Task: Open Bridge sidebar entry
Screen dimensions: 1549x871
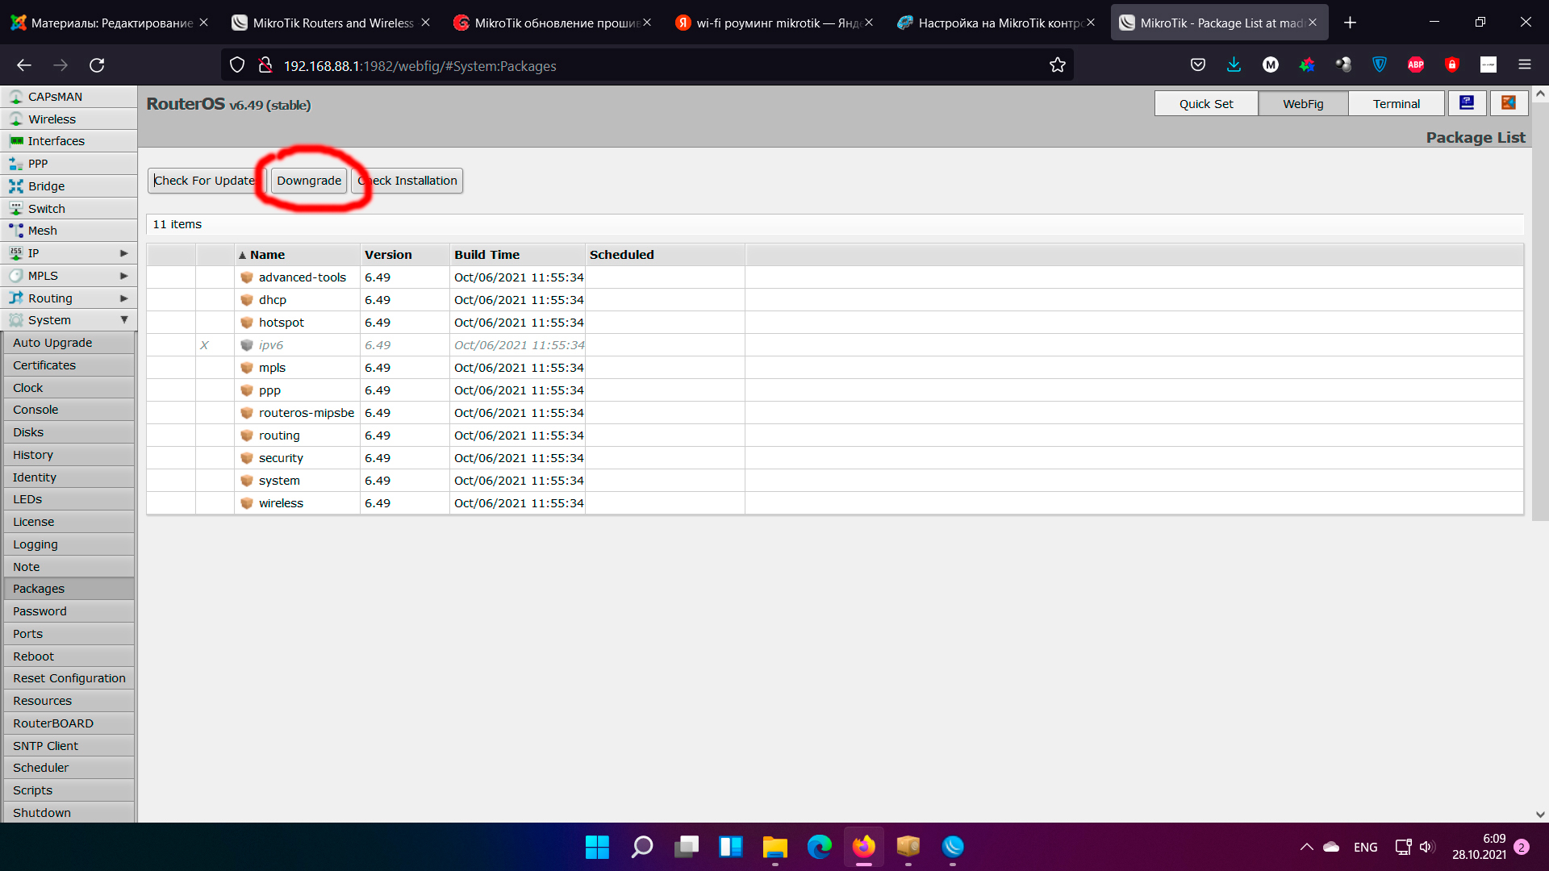Action: click(x=69, y=186)
